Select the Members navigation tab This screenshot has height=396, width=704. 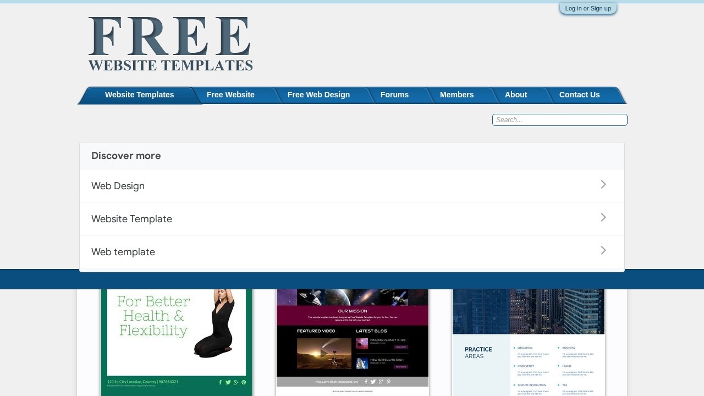[457, 95]
